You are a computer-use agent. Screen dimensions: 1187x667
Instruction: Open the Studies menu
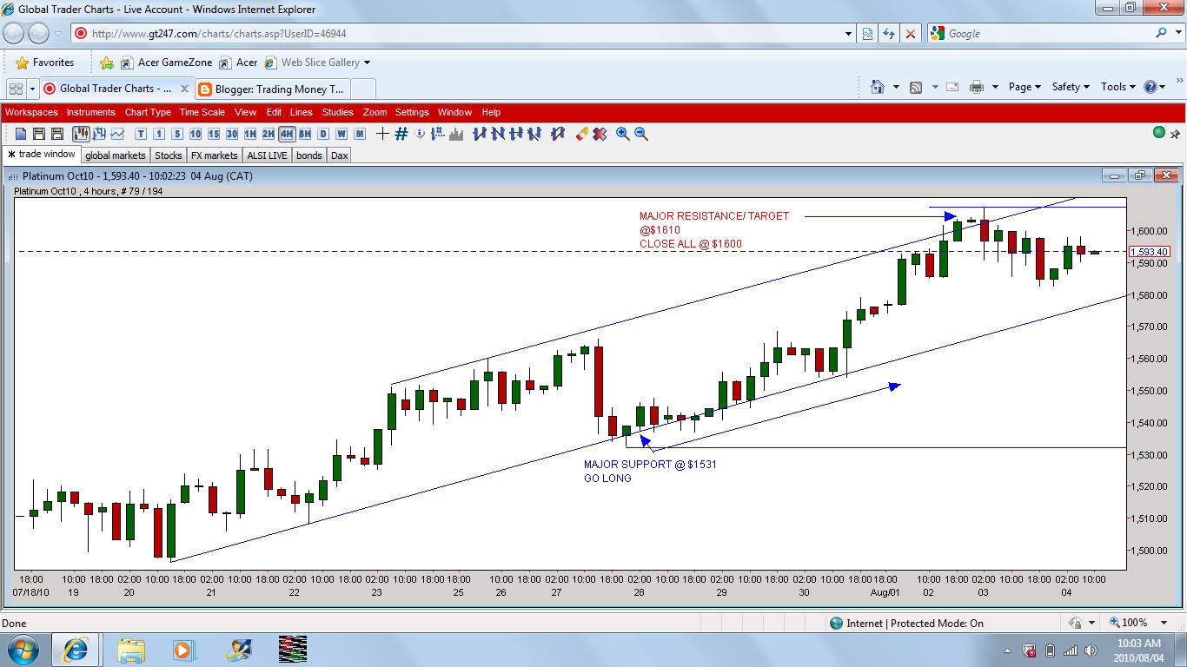337,112
